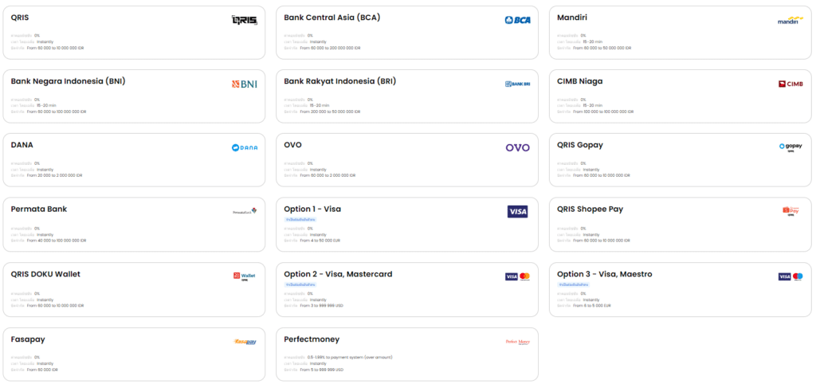The image size is (816, 384).
Task: Click the DANA wallet logo
Action: 244,147
